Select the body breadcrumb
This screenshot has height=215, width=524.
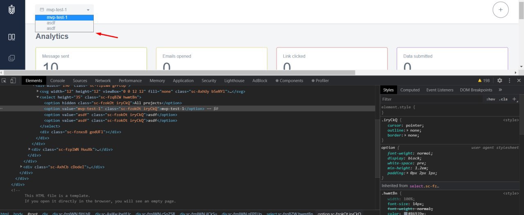point(18,213)
